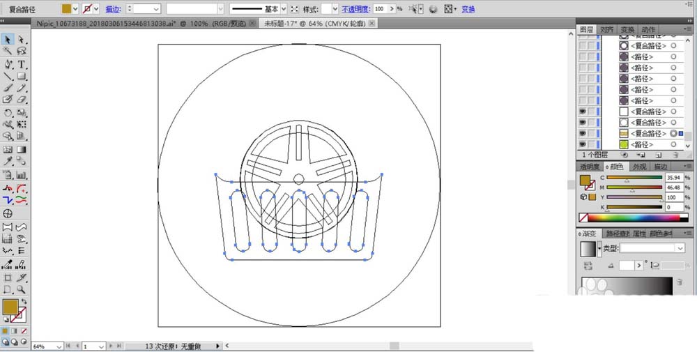Switch to the 透明度 panel tab
Screen dimensions: 697x352
[590, 167]
